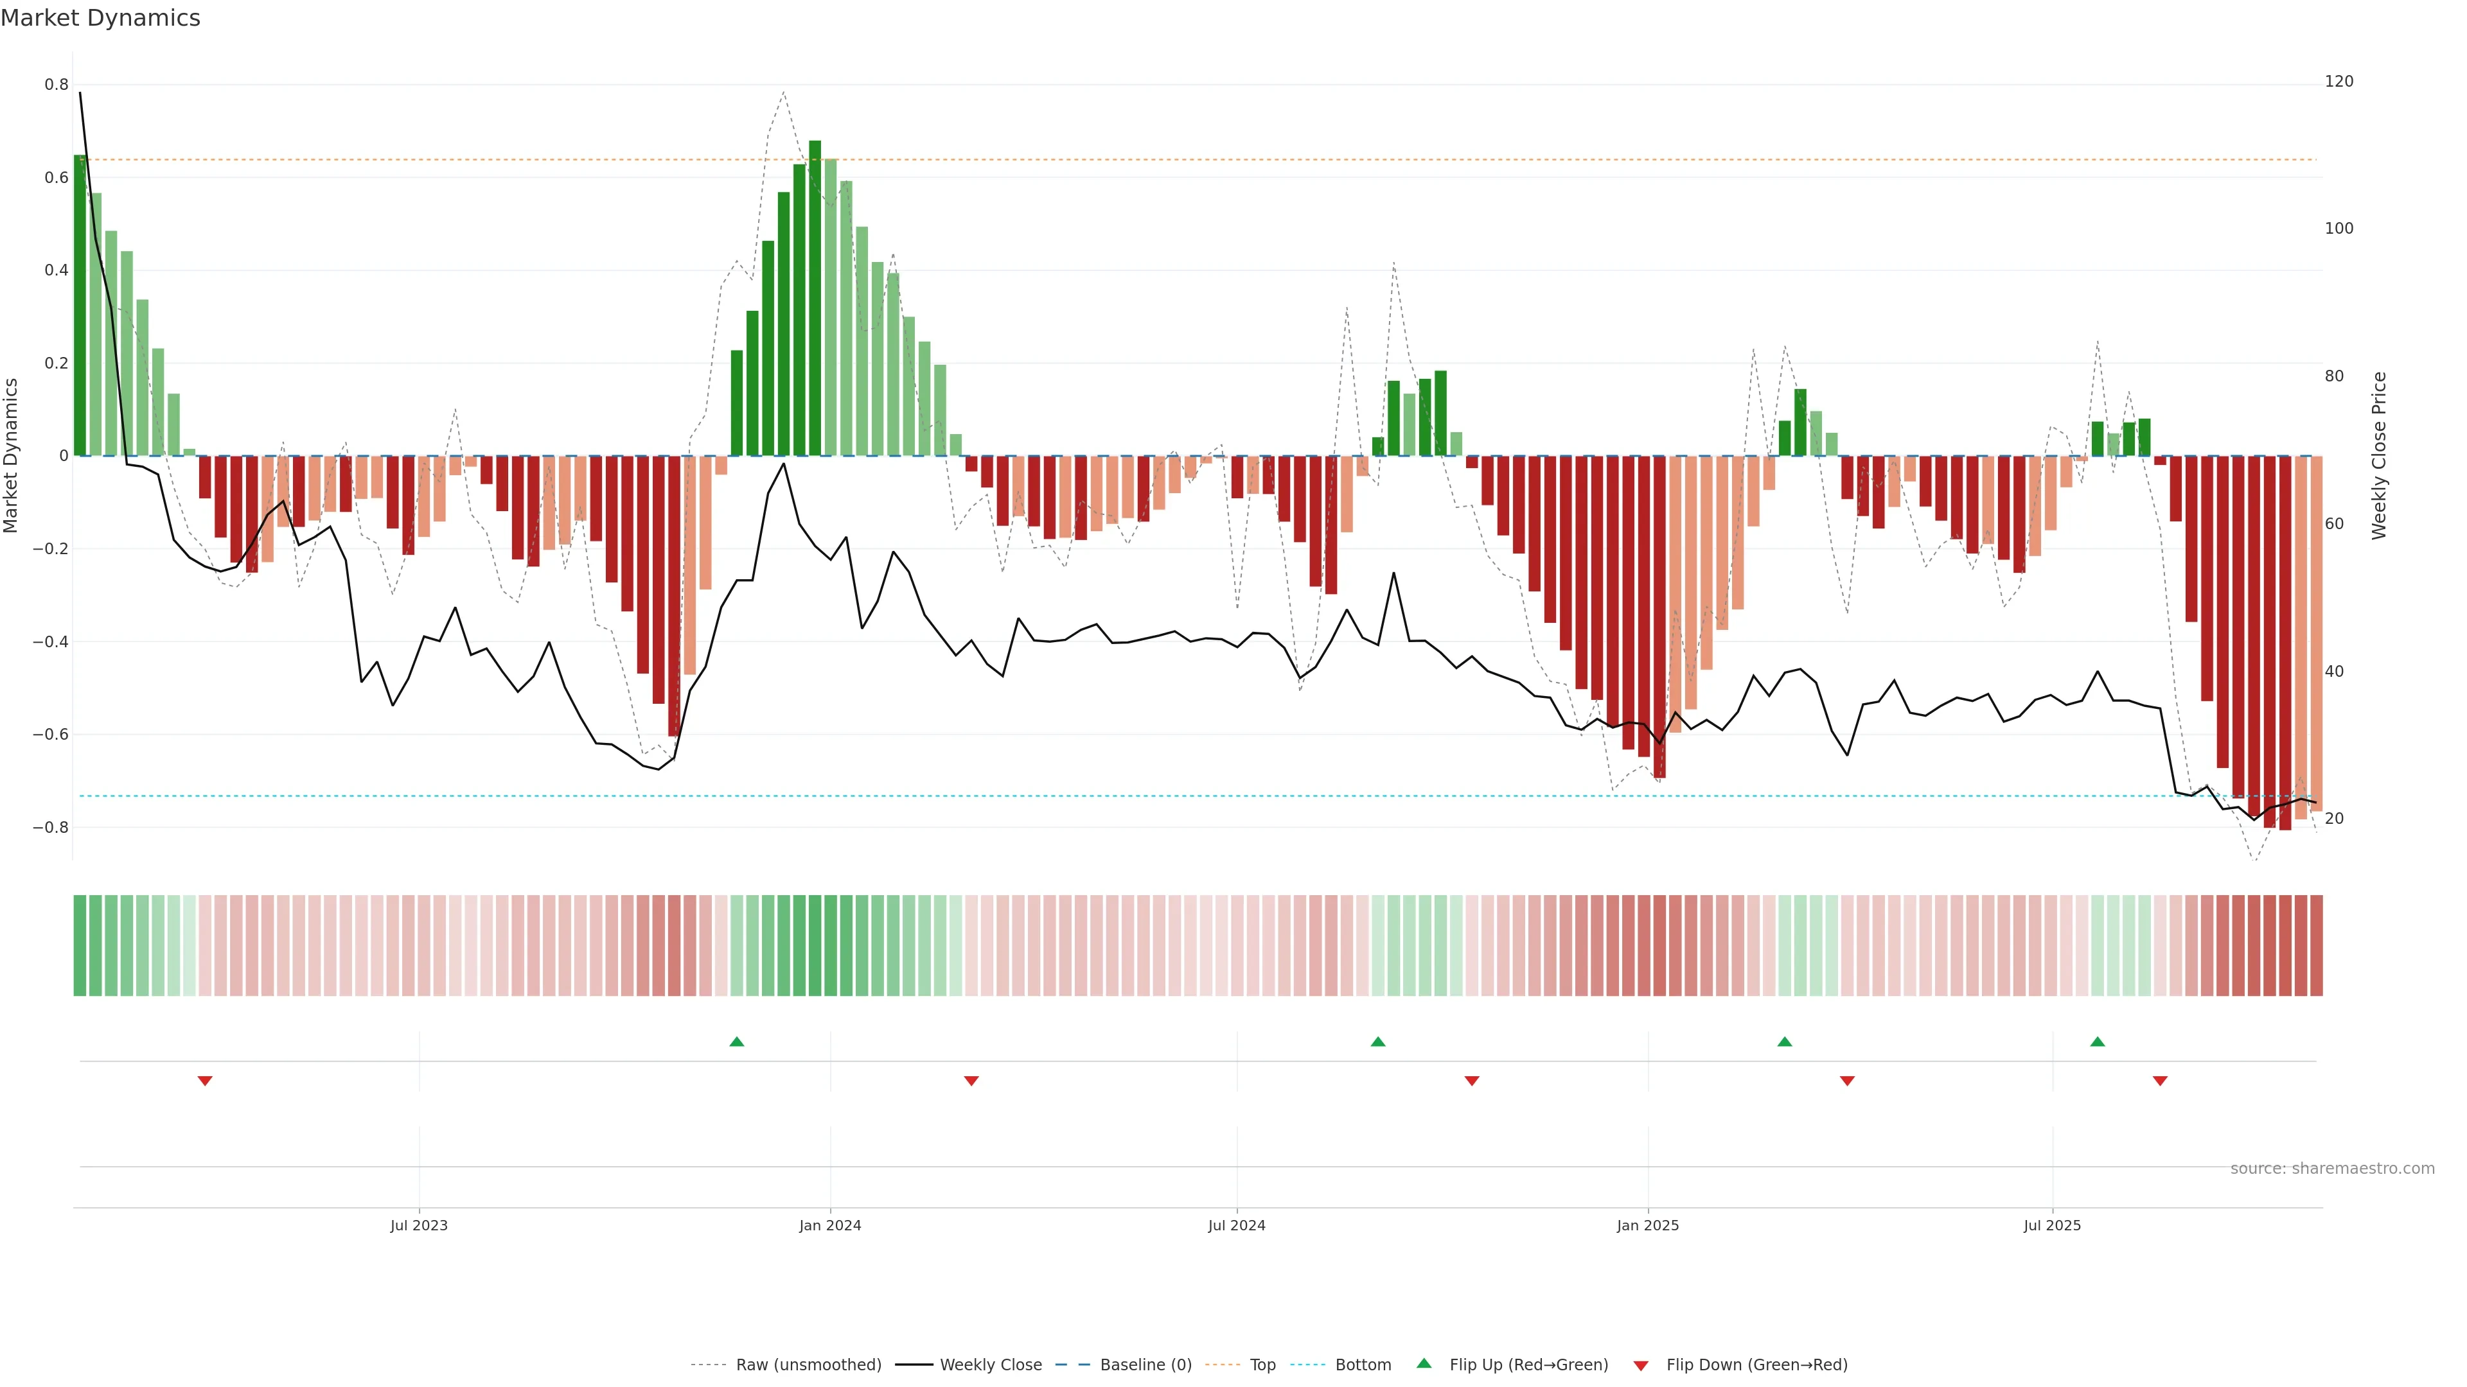Click the leftmost green heatmap strip cell
The width and height of the screenshot is (2467, 1387).
(80, 945)
